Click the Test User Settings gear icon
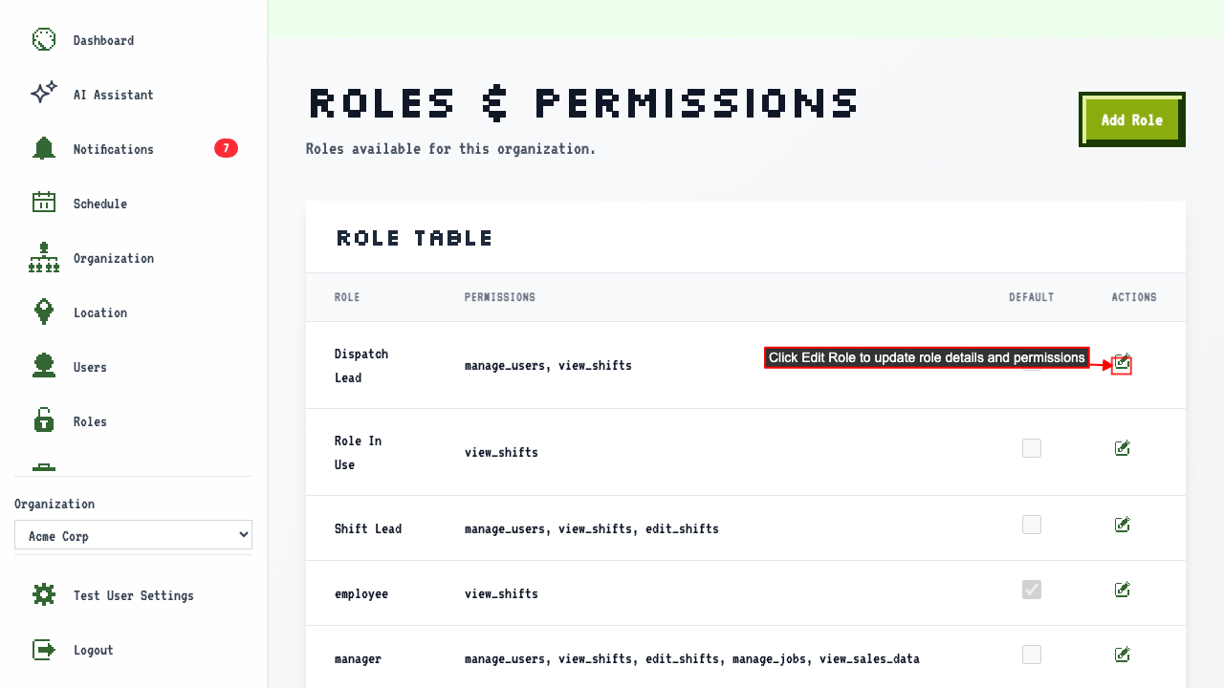Image resolution: width=1224 pixels, height=688 pixels. click(x=44, y=595)
